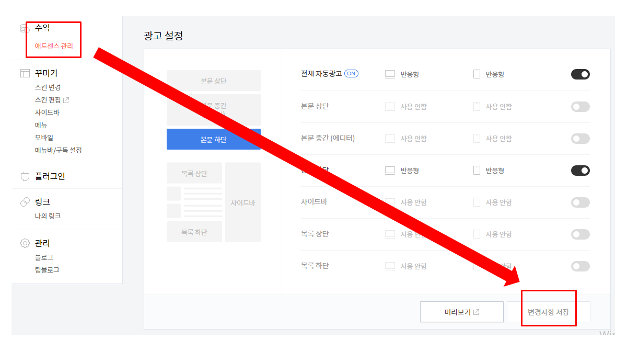The height and width of the screenshot is (351, 627).
Task: Check the mobile 사용 안함 box in 목록 하단 row
Action: 476,265
